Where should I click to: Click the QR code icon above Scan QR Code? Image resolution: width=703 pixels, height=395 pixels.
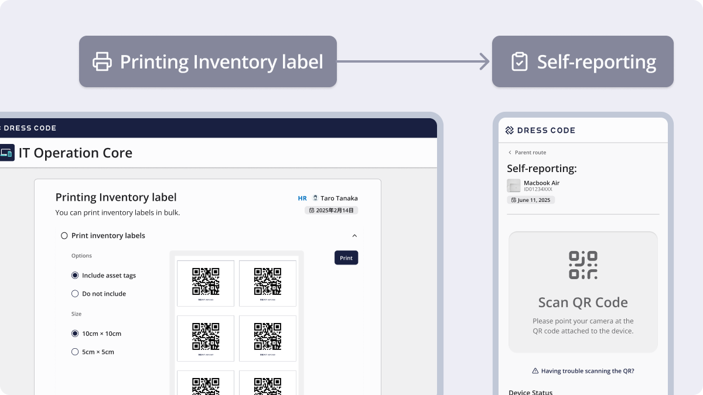tap(583, 264)
